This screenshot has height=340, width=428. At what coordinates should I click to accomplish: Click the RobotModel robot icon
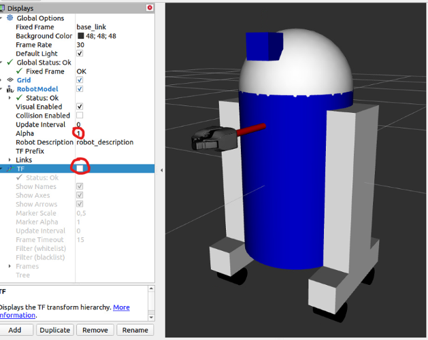(10, 89)
